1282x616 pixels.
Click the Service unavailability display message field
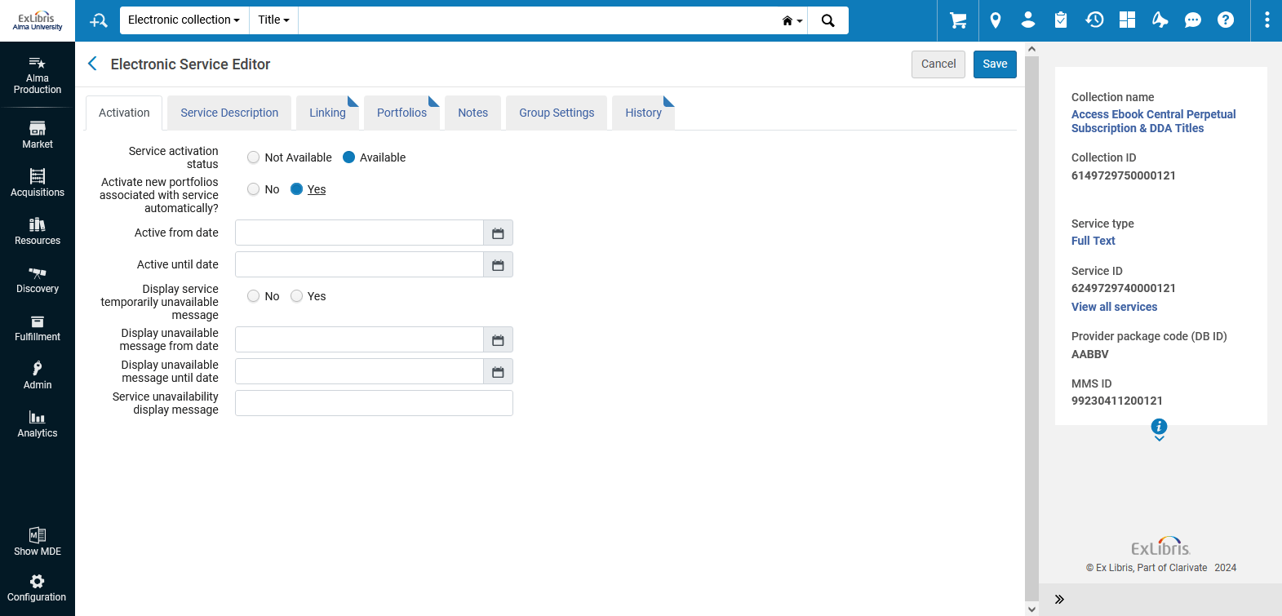click(x=374, y=403)
